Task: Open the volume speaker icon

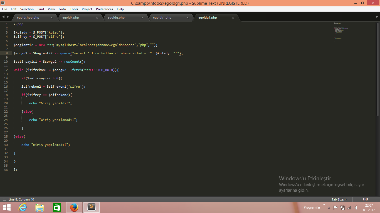Action: click(356, 207)
